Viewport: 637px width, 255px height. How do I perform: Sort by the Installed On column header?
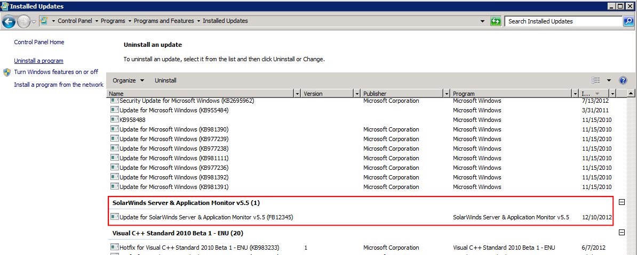tap(594, 94)
